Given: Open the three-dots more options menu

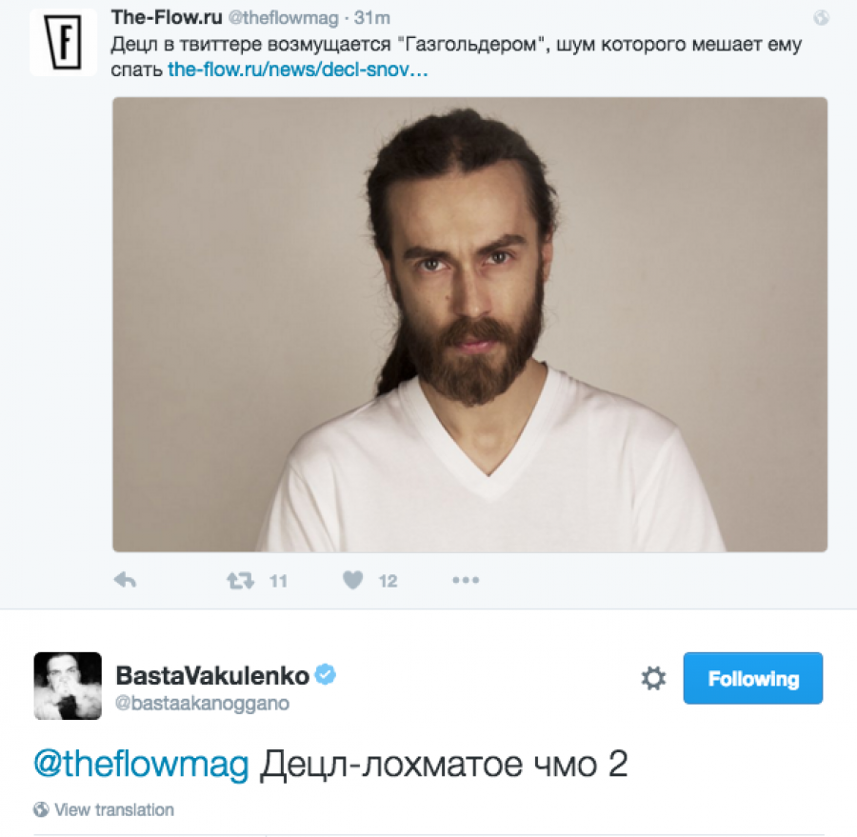Looking at the screenshot, I should point(466,580).
